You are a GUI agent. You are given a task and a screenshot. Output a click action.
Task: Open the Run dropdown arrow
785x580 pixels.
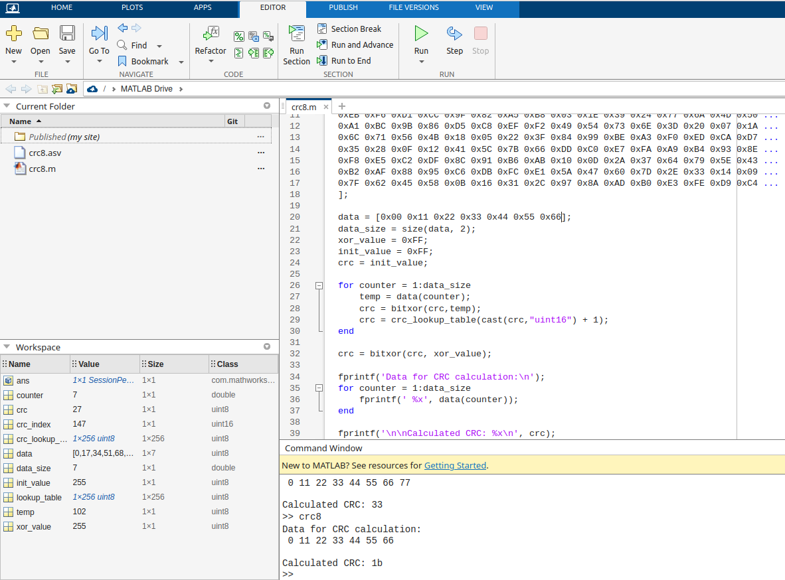tap(421, 62)
